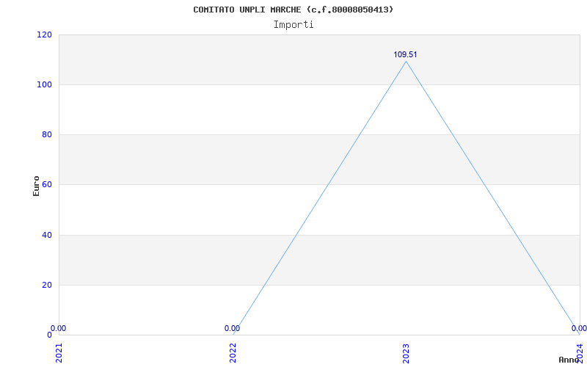The height and width of the screenshot is (367, 587).
Task: Click the Euro y-axis label
Action: click(36, 186)
